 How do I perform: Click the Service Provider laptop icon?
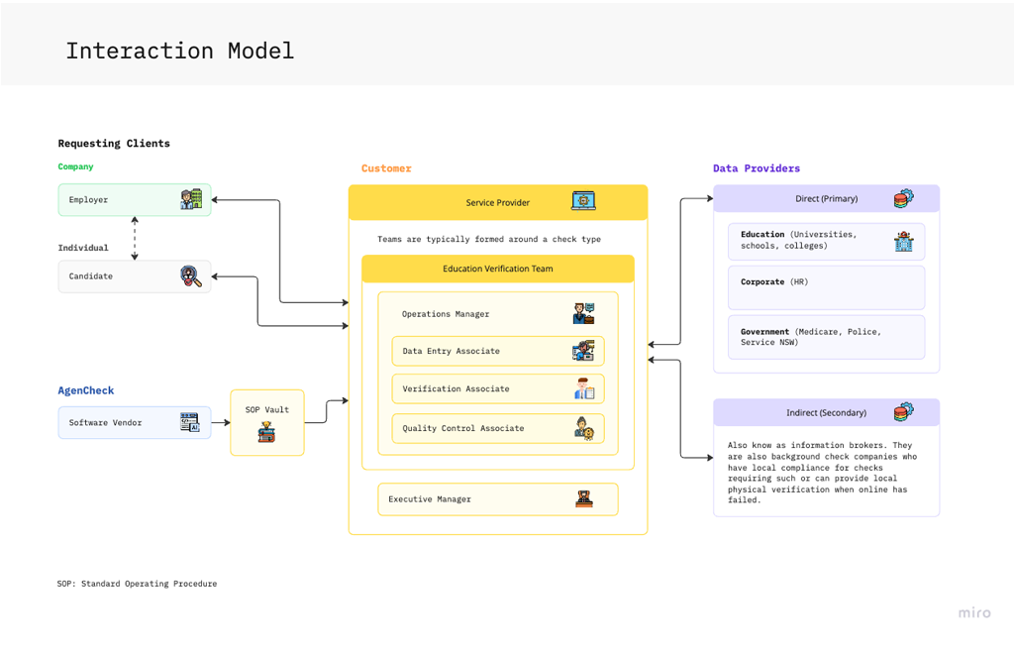coord(583,201)
